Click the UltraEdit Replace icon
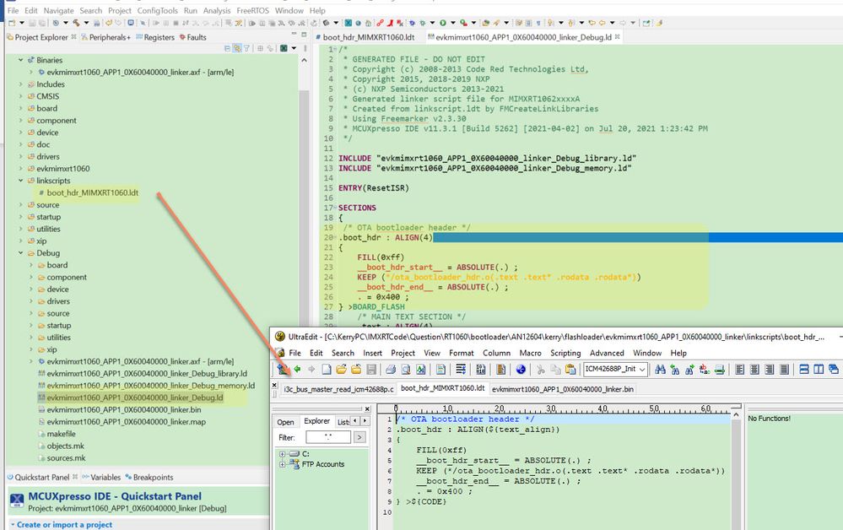 click(x=705, y=369)
